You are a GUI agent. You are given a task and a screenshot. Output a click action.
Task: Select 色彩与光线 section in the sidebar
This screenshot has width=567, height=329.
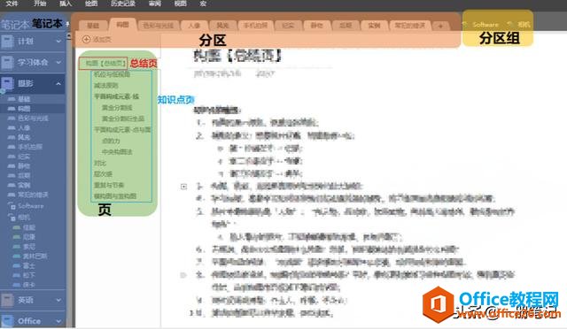[x=33, y=119]
